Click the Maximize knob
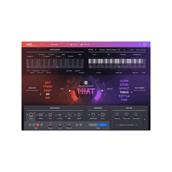The height and width of the screenshot is (172, 172). [x=136, y=115]
